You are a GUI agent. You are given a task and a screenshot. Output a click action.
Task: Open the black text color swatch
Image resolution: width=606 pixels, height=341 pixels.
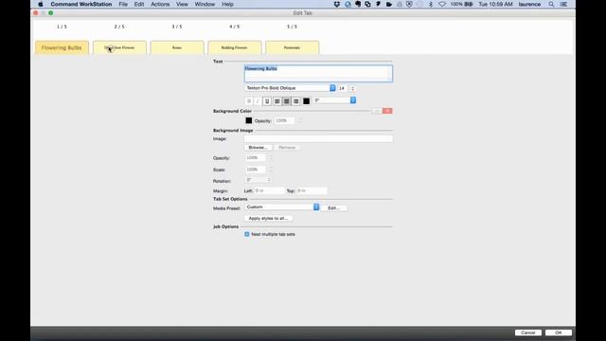(x=306, y=101)
